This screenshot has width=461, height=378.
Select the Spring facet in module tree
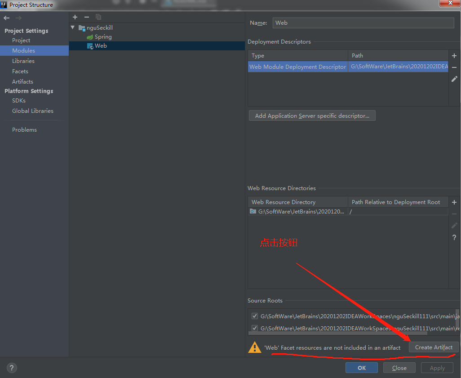point(103,37)
